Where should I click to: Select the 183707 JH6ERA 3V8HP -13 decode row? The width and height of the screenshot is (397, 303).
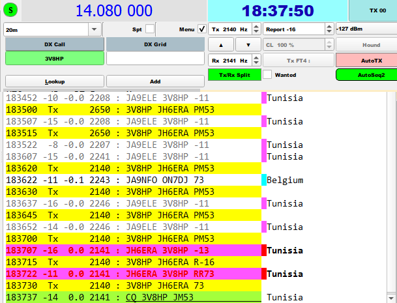pos(134,250)
